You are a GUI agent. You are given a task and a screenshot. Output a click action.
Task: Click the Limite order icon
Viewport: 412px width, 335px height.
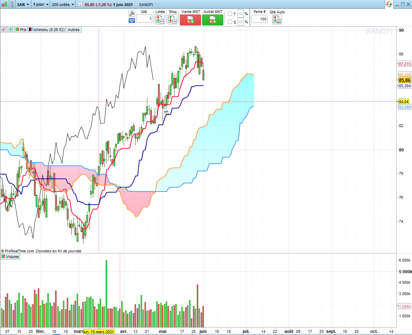[160, 19]
